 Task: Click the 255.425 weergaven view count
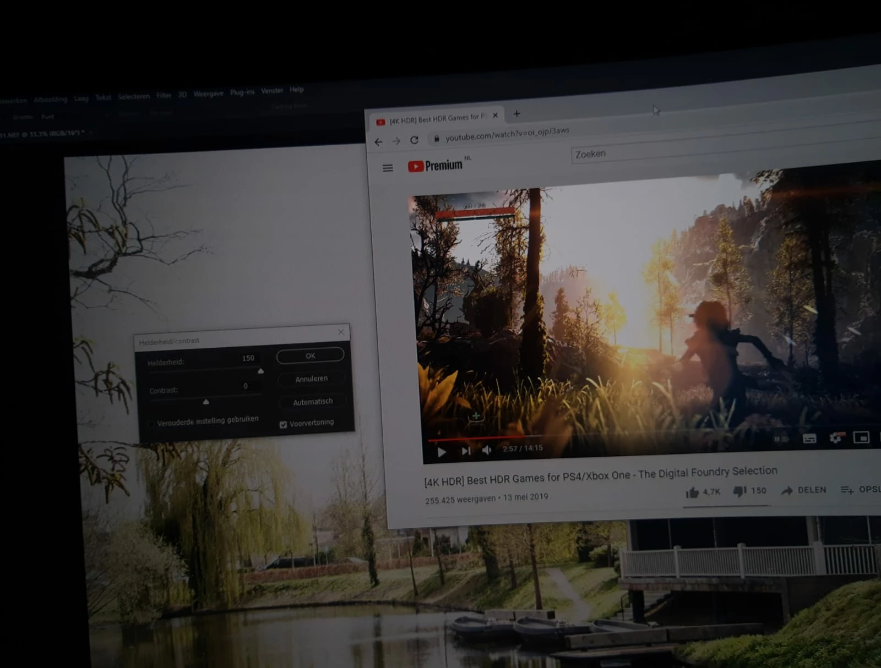tap(460, 499)
